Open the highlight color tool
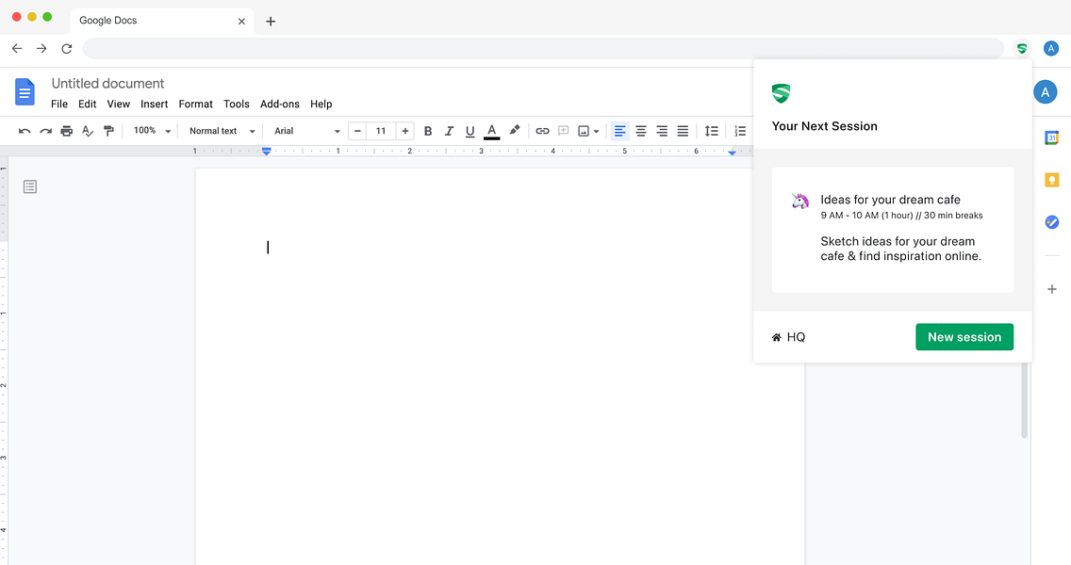Screen dimensions: 1071x565 515,130
